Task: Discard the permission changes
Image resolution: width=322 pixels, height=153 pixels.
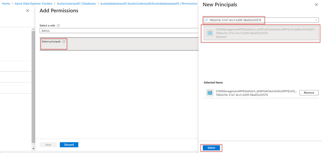Action: click(x=69, y=145)
